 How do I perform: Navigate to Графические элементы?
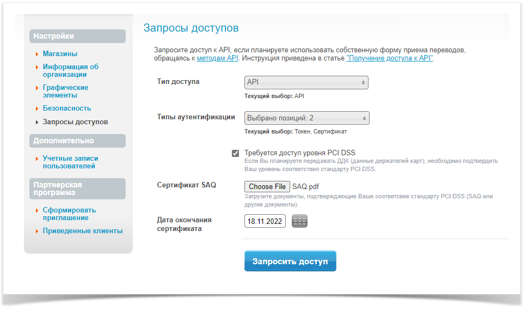click(65, 92)
